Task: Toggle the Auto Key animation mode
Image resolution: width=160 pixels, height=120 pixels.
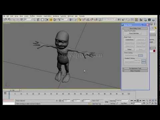Action: [x=112, y=101]
